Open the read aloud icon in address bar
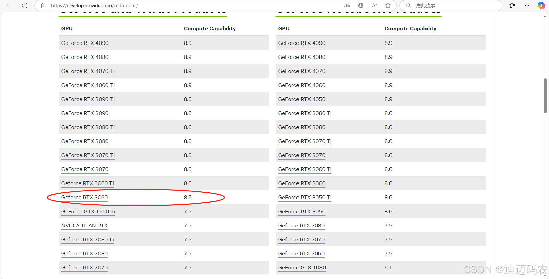 pyautogui.click(x=374, y=5)
